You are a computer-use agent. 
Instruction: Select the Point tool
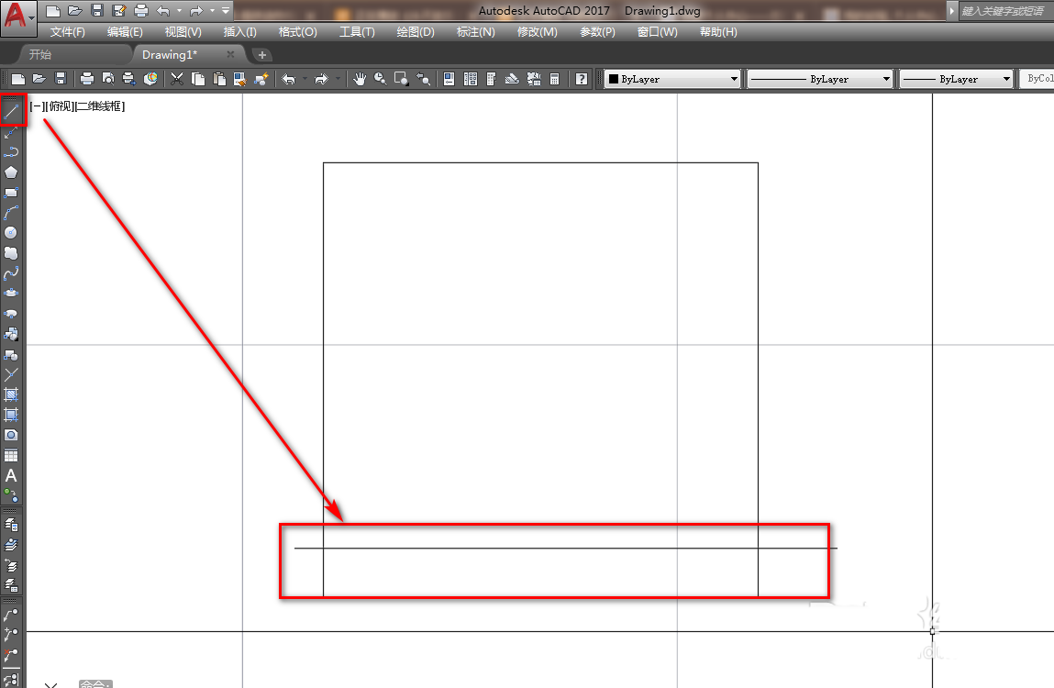[11, 374]
